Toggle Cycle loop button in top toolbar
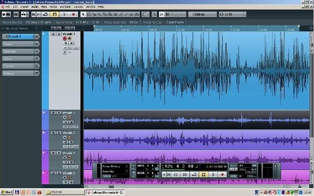Screen dimensions: 314x196 click(46, 14)
